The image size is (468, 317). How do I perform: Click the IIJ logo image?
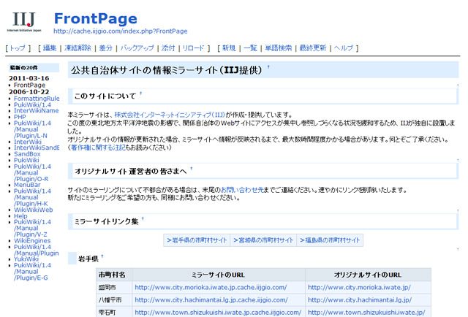[24, 22]
